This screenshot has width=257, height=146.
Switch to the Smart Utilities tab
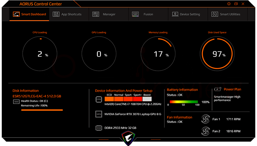point(228,14)
